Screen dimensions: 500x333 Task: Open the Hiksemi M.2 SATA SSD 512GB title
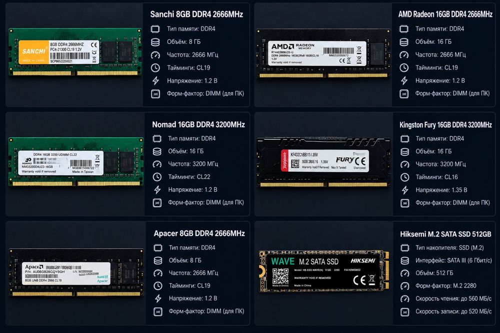click(445, 234)
